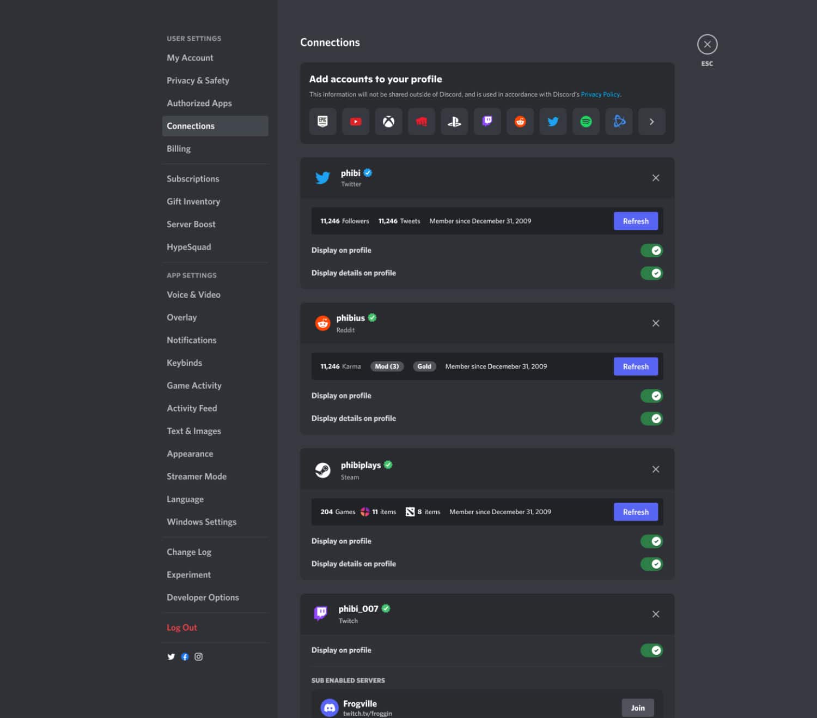
Task: Add a Battle.net account connection
Action: [619, 122]
